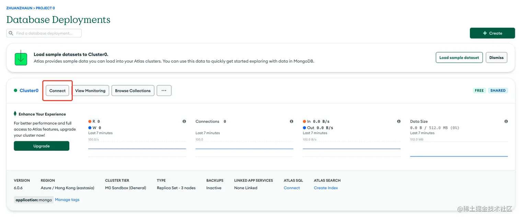Open info icon for In/Out network chart
519x219 pixels.
pyautogui.click(x=399, y=121)
